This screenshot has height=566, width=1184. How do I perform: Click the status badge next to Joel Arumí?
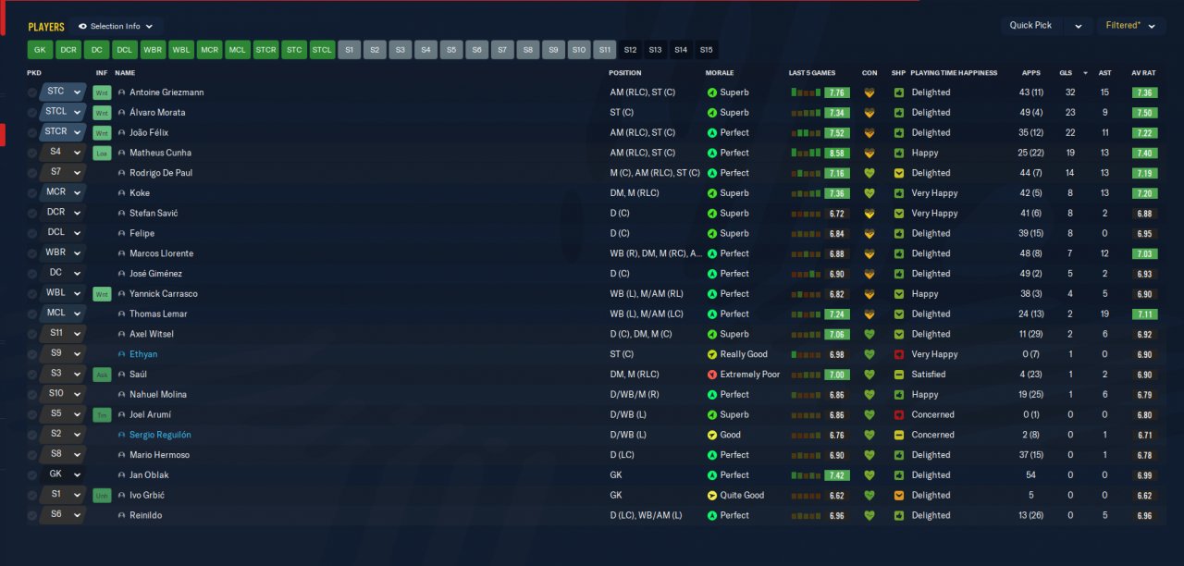tap(102, 415)
